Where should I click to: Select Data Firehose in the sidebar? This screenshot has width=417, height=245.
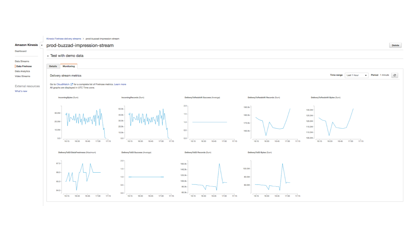[24, 66]
